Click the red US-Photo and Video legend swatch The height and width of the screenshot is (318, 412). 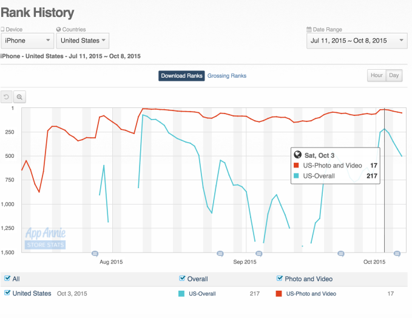coord(280,294)
